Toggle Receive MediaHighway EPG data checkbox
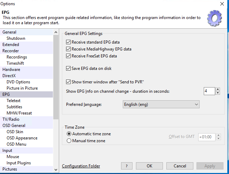This screenshot has width=229, height=174. [x=68, y=49]
